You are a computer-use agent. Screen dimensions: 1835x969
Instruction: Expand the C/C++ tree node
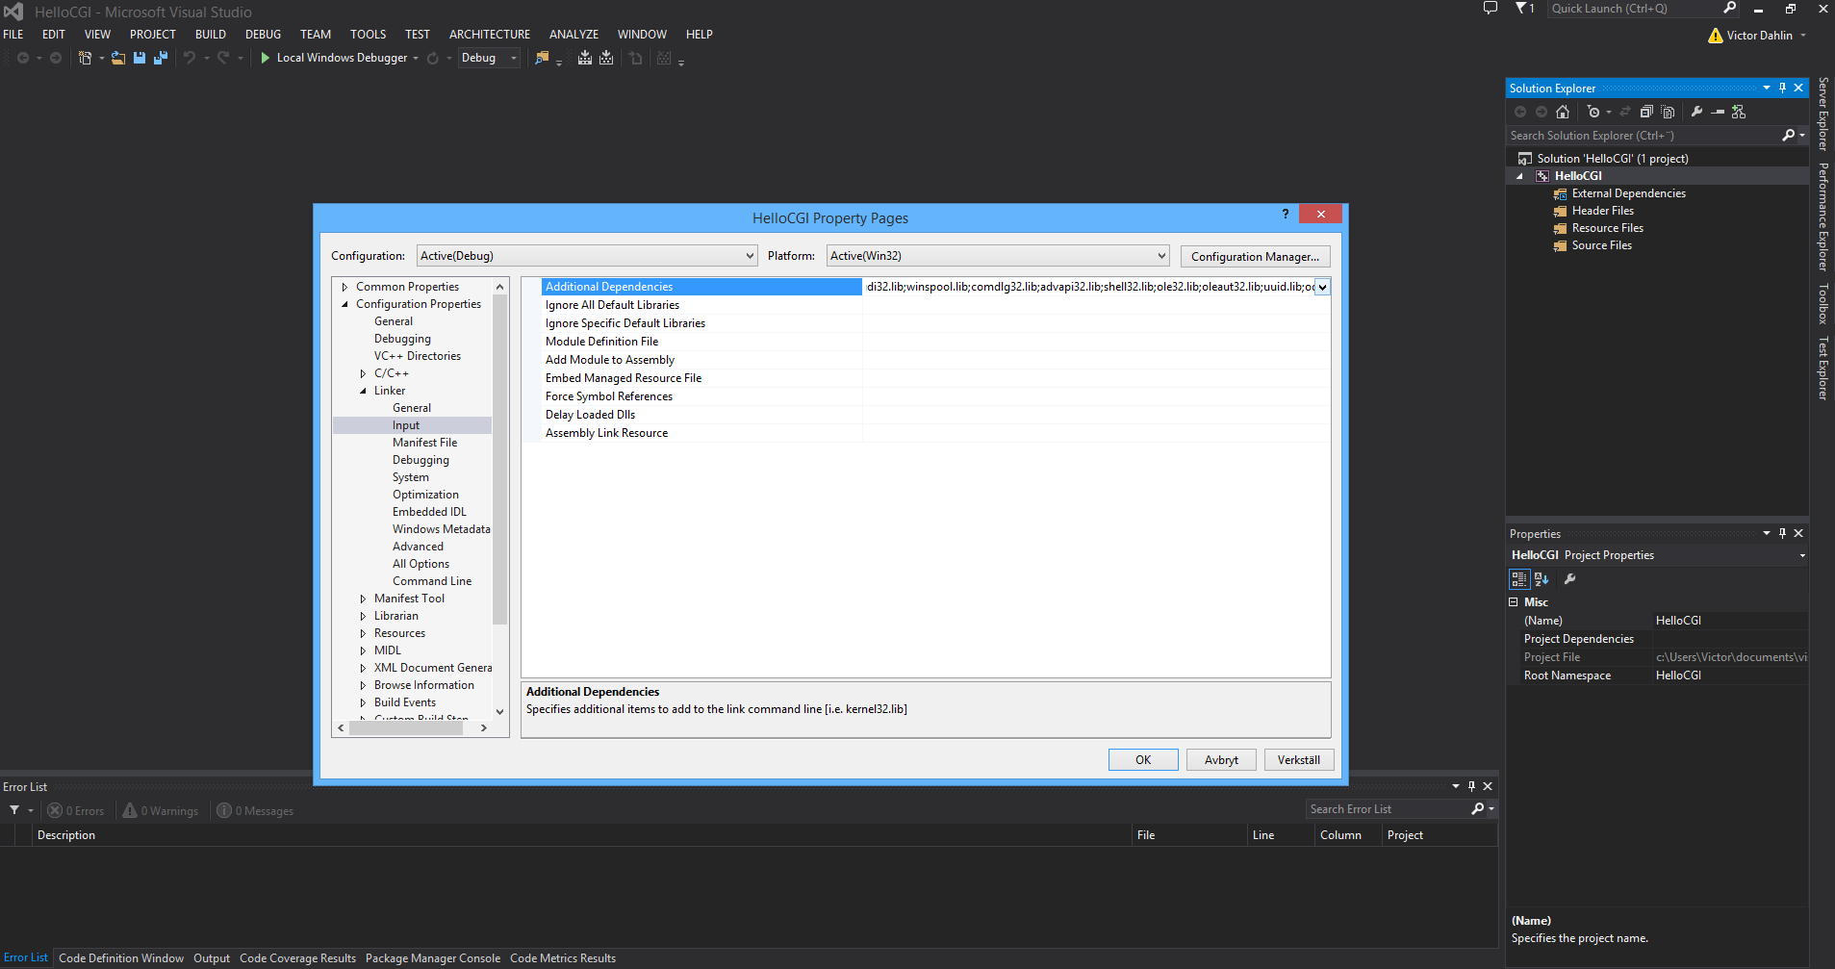363,373
